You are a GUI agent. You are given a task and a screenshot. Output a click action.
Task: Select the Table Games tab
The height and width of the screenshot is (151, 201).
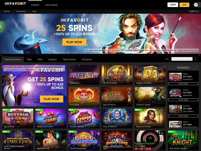click(x=69, y=59)
